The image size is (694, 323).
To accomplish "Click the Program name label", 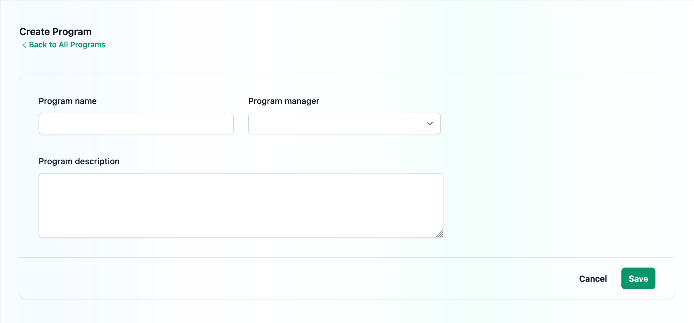I will [x=67, y=101].
